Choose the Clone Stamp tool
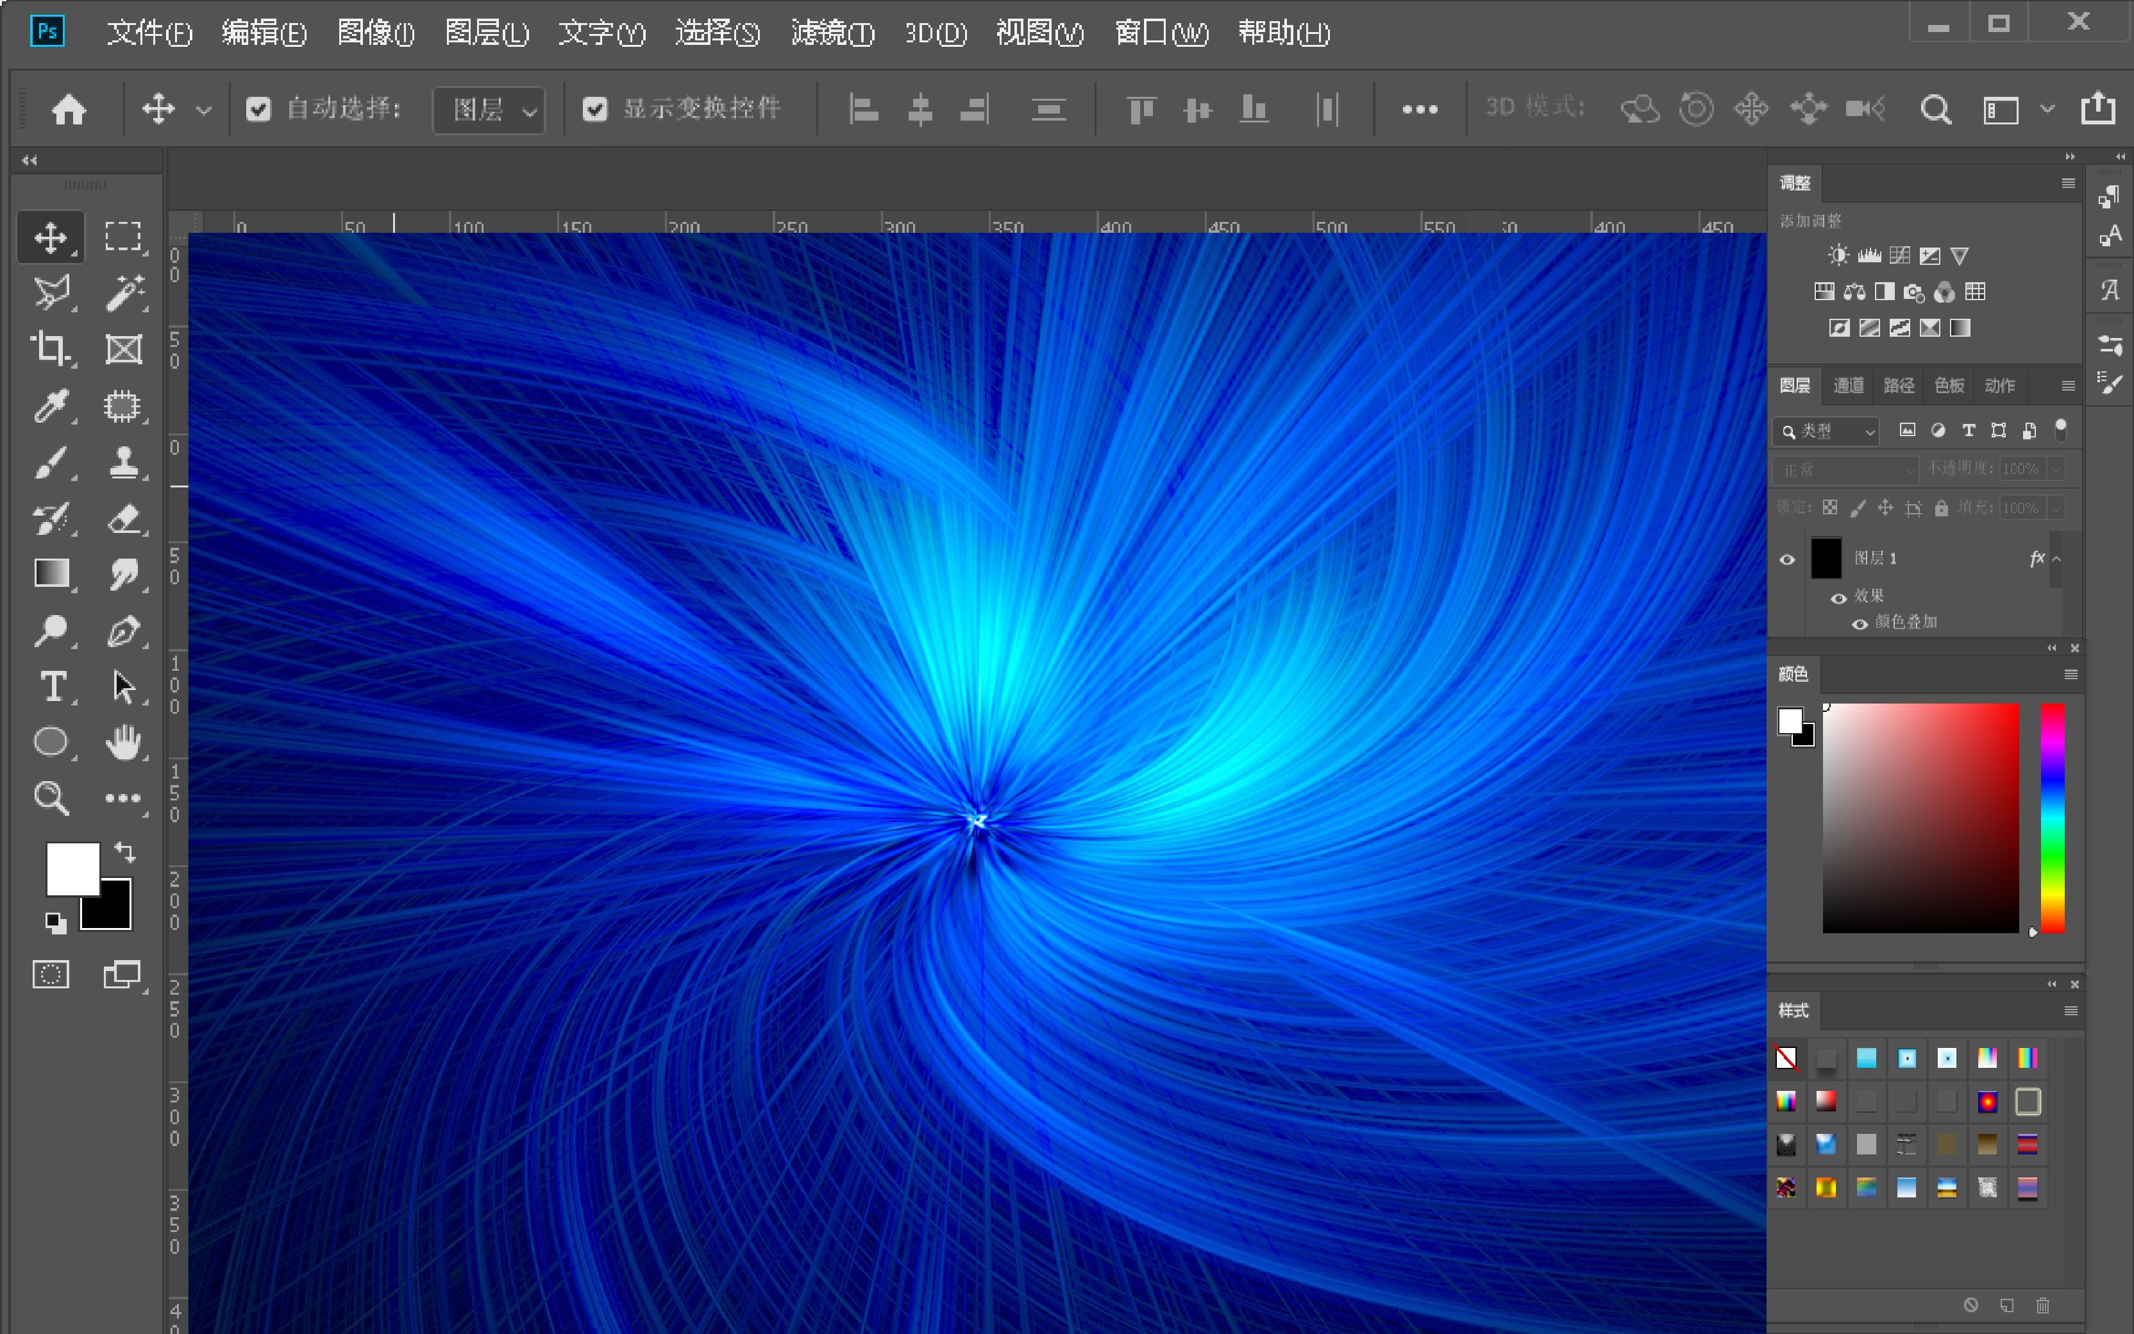The image size is (2134, 1334). pos(122,461)
